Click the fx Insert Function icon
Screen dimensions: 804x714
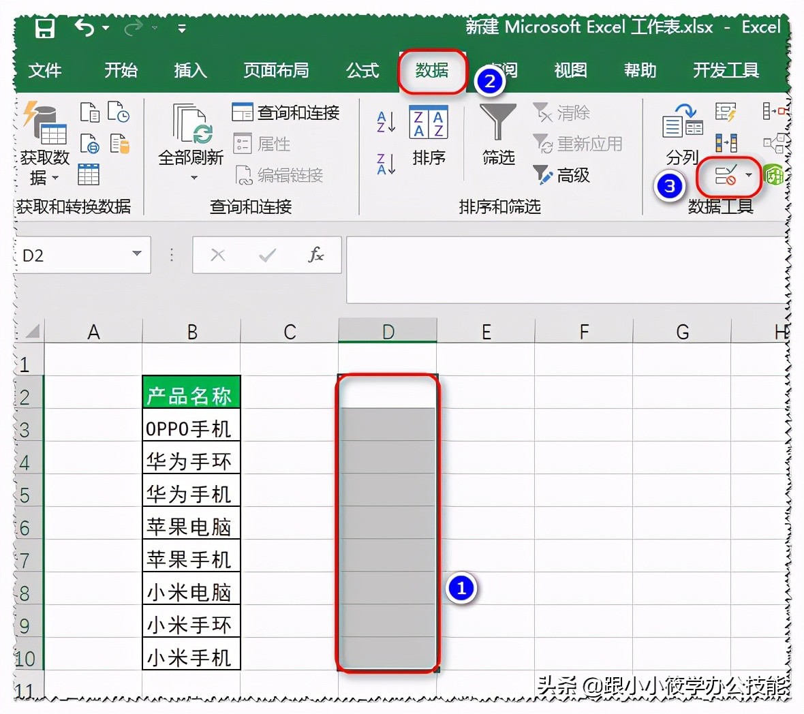click(x=316, y=254)
